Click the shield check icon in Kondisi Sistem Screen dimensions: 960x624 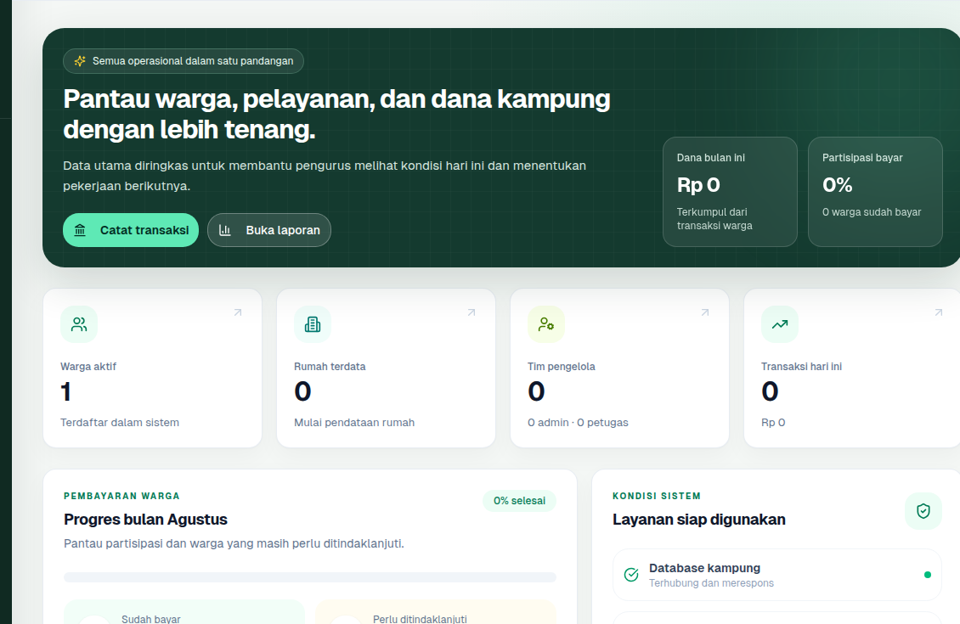pos(923,511)
